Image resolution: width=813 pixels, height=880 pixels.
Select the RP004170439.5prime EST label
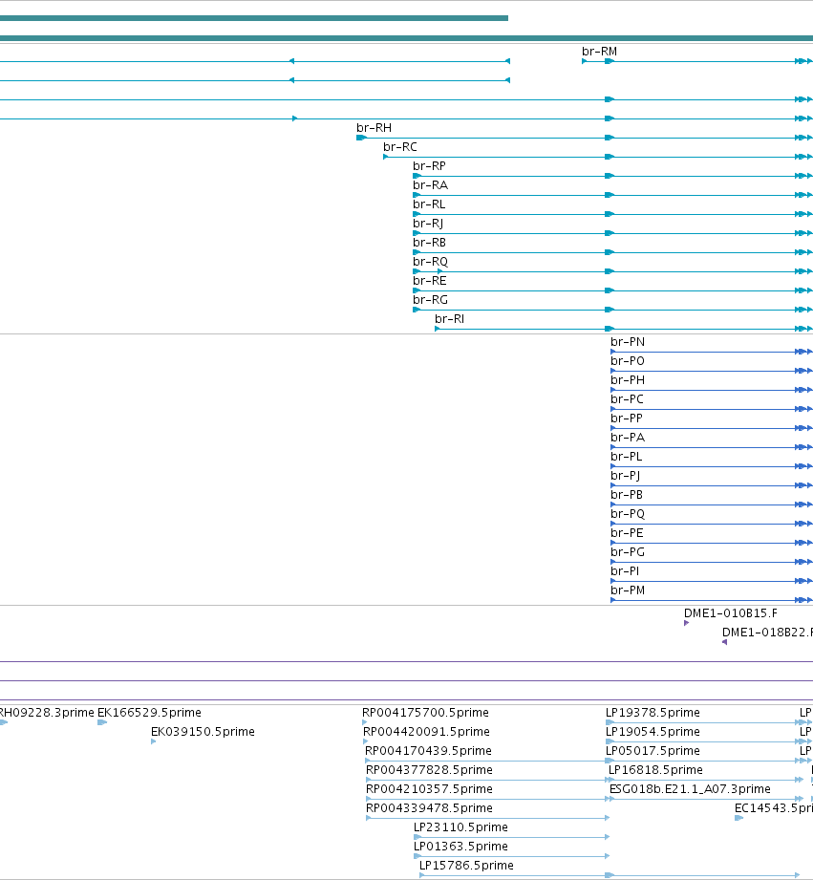coord(428,751)
